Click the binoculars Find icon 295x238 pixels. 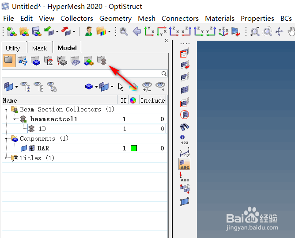click(x=185, y=127)
